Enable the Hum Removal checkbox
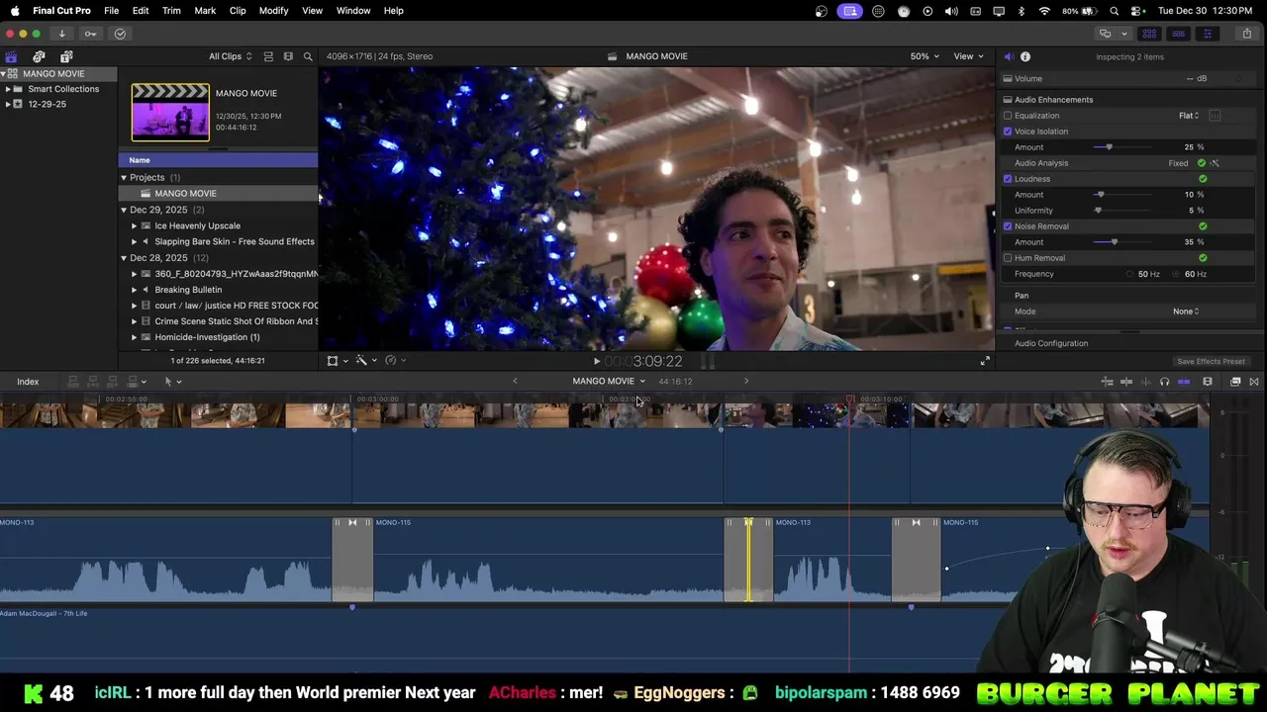This screenshot has width=1267, height=712. (x=1008, y=258)
